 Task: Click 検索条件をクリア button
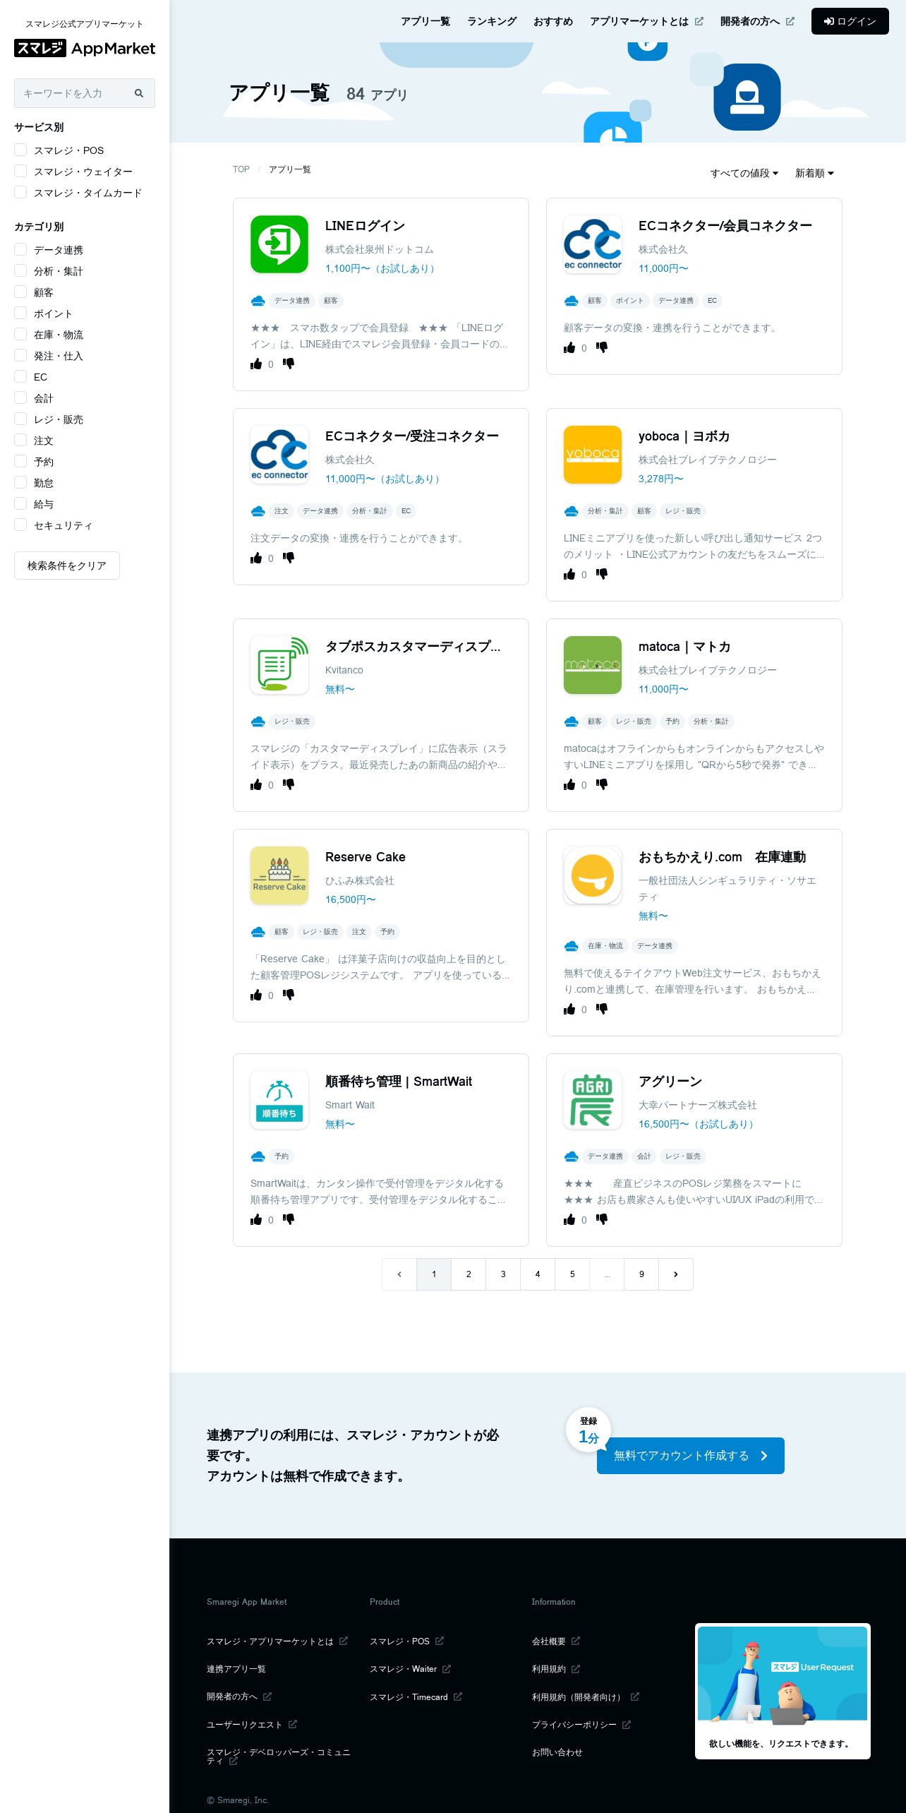(x=67, y=566)
